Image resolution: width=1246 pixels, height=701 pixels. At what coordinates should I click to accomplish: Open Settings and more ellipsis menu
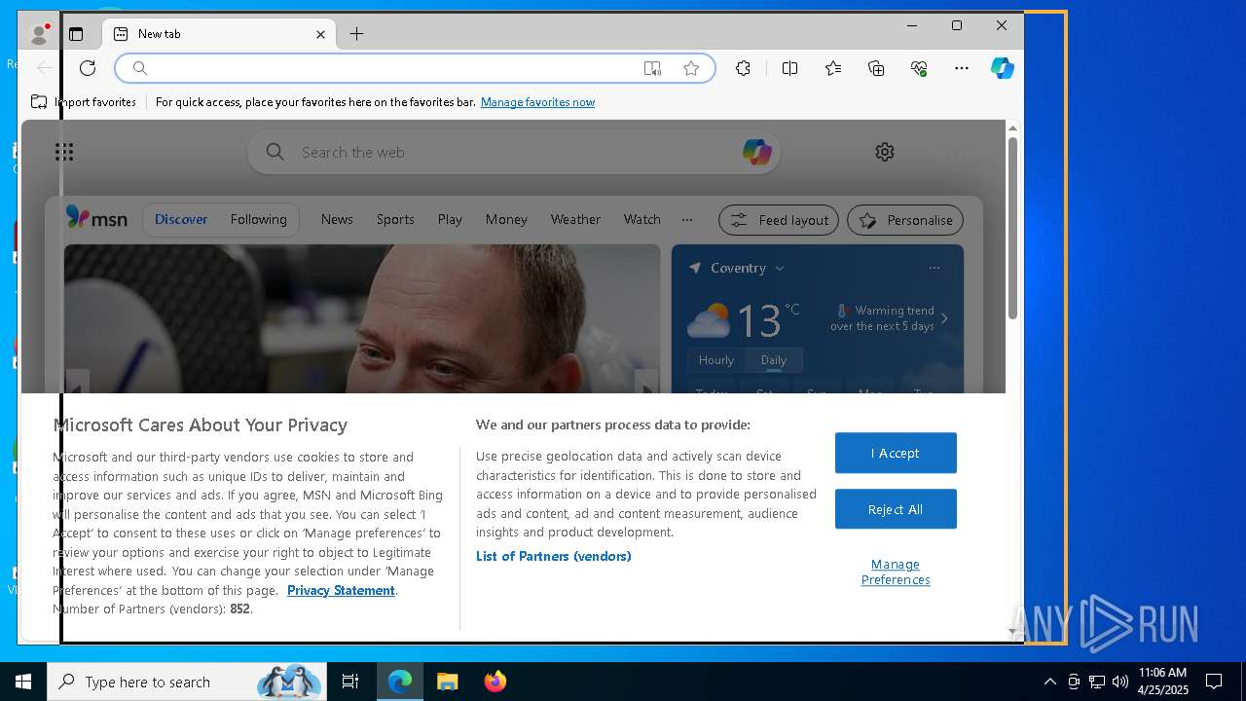click(x=962, y=68)
